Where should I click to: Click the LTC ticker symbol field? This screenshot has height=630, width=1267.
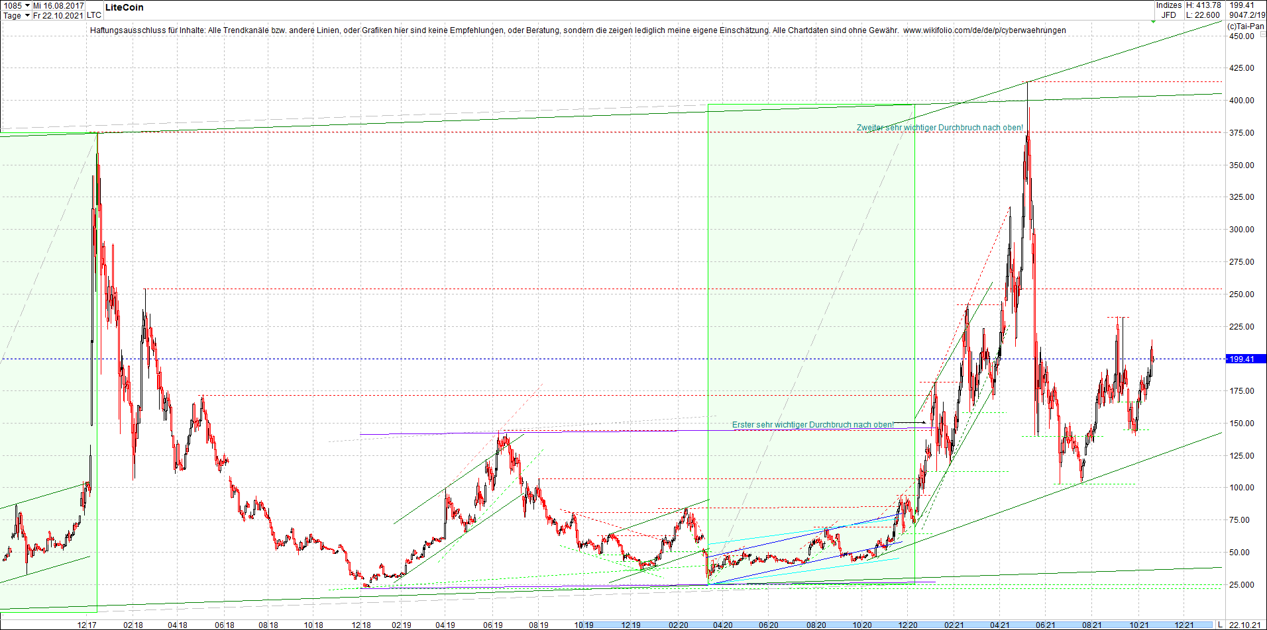point(94,15)
